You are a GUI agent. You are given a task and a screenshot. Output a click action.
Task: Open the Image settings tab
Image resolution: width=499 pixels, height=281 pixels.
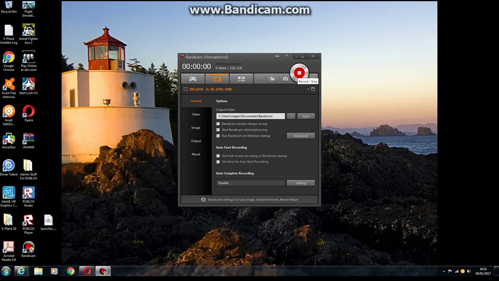196,128
